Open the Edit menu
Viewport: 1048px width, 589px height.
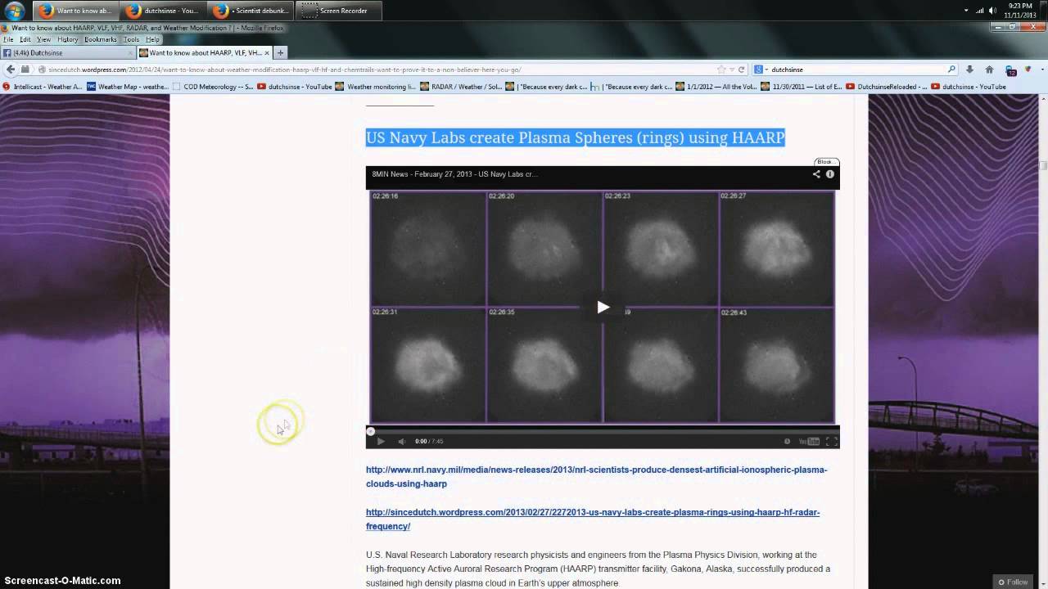(x=25, y=39)
